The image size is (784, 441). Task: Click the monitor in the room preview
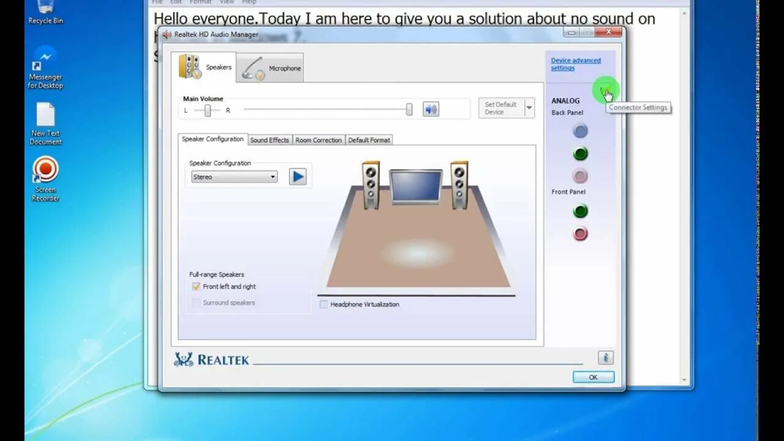point(415,186)
